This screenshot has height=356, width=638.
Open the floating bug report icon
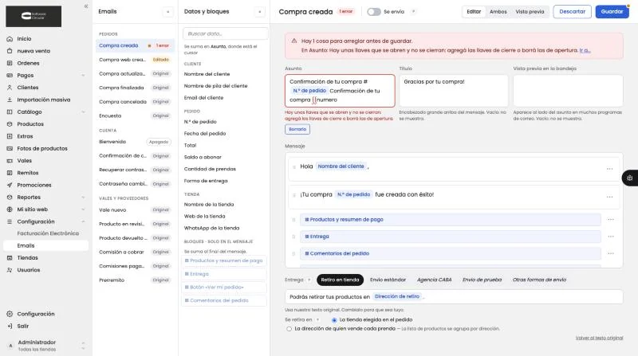[x=630, y=178]
